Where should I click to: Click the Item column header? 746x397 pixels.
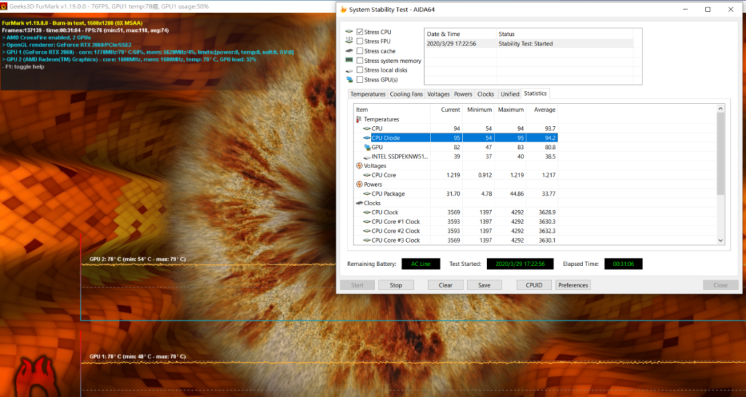(x=392, y=110)
